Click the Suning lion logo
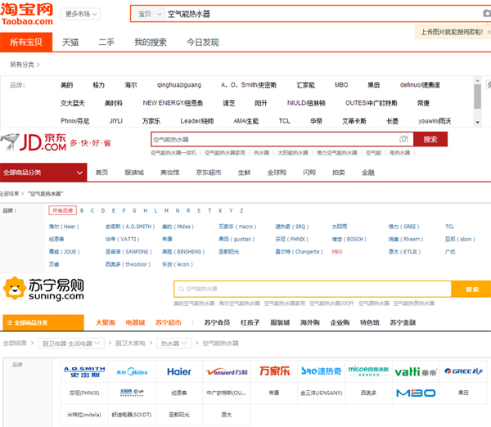 pyautogui.click(x=16, y=288)
